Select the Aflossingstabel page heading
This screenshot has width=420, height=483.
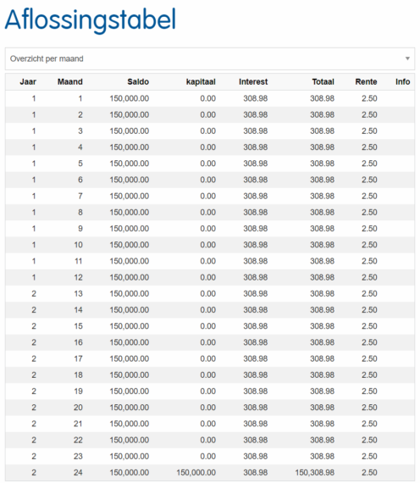(91, 20)
